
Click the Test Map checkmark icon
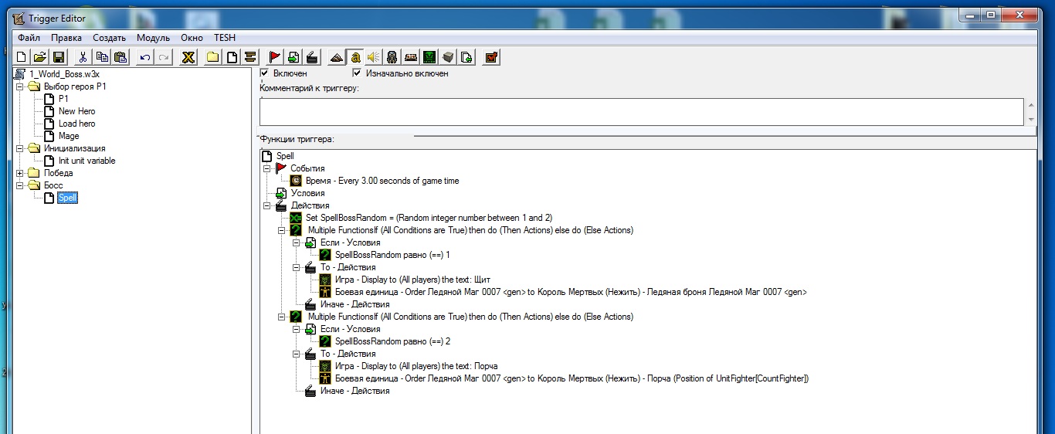[x=491, y=56]
